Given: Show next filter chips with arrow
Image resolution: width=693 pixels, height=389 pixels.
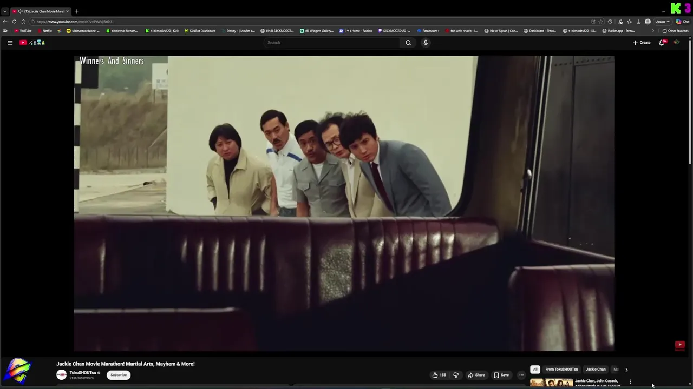Looking at the screenshot, I should (x=626, y=370).
